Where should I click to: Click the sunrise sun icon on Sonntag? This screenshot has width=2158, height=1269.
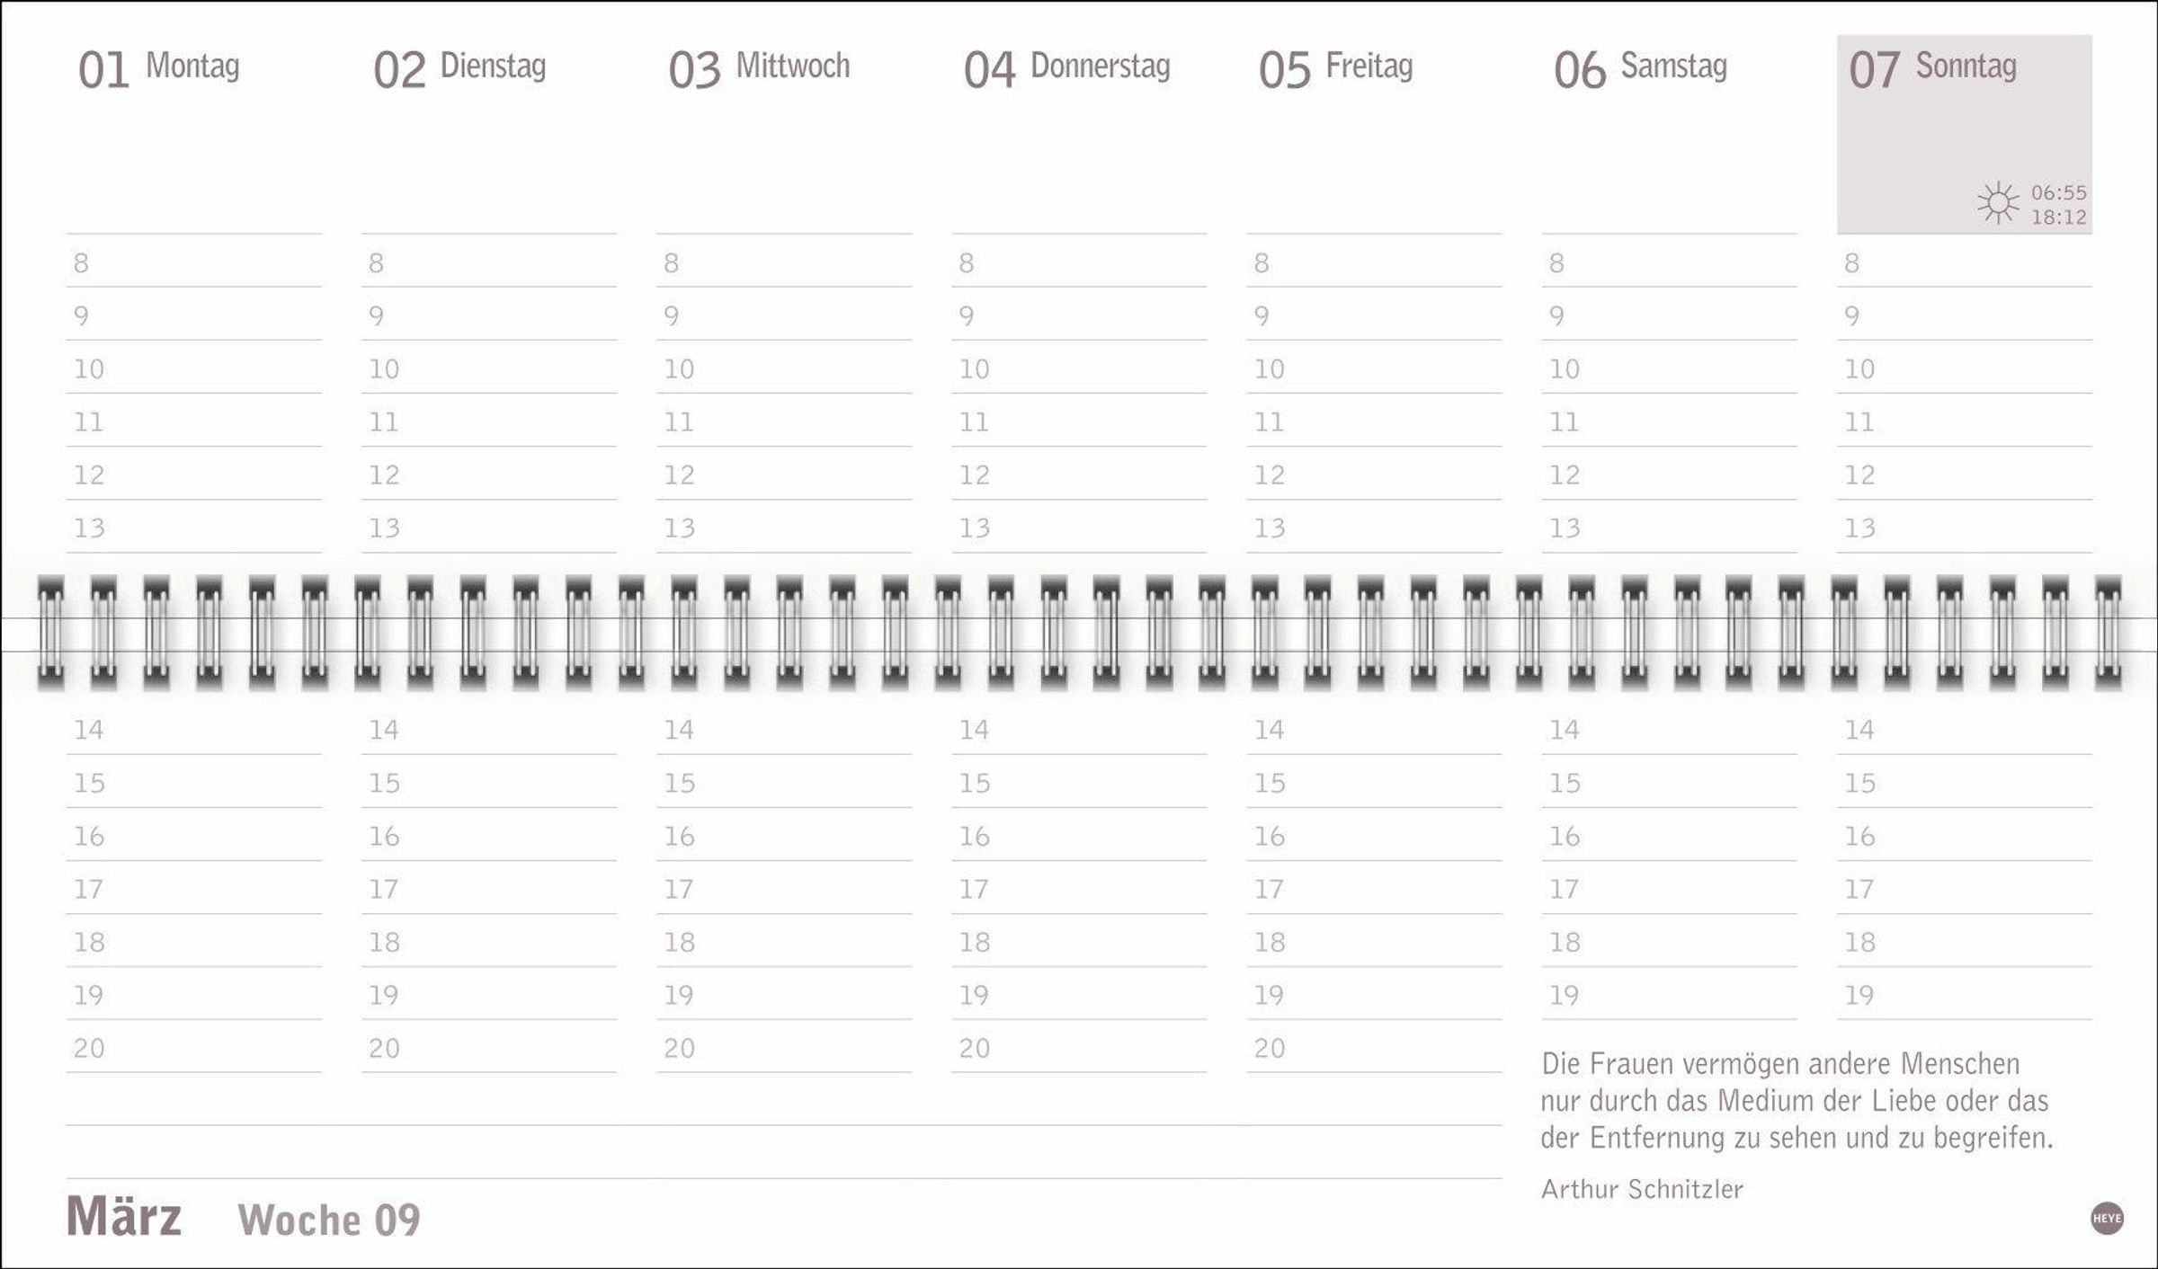tap(1998, 203)
